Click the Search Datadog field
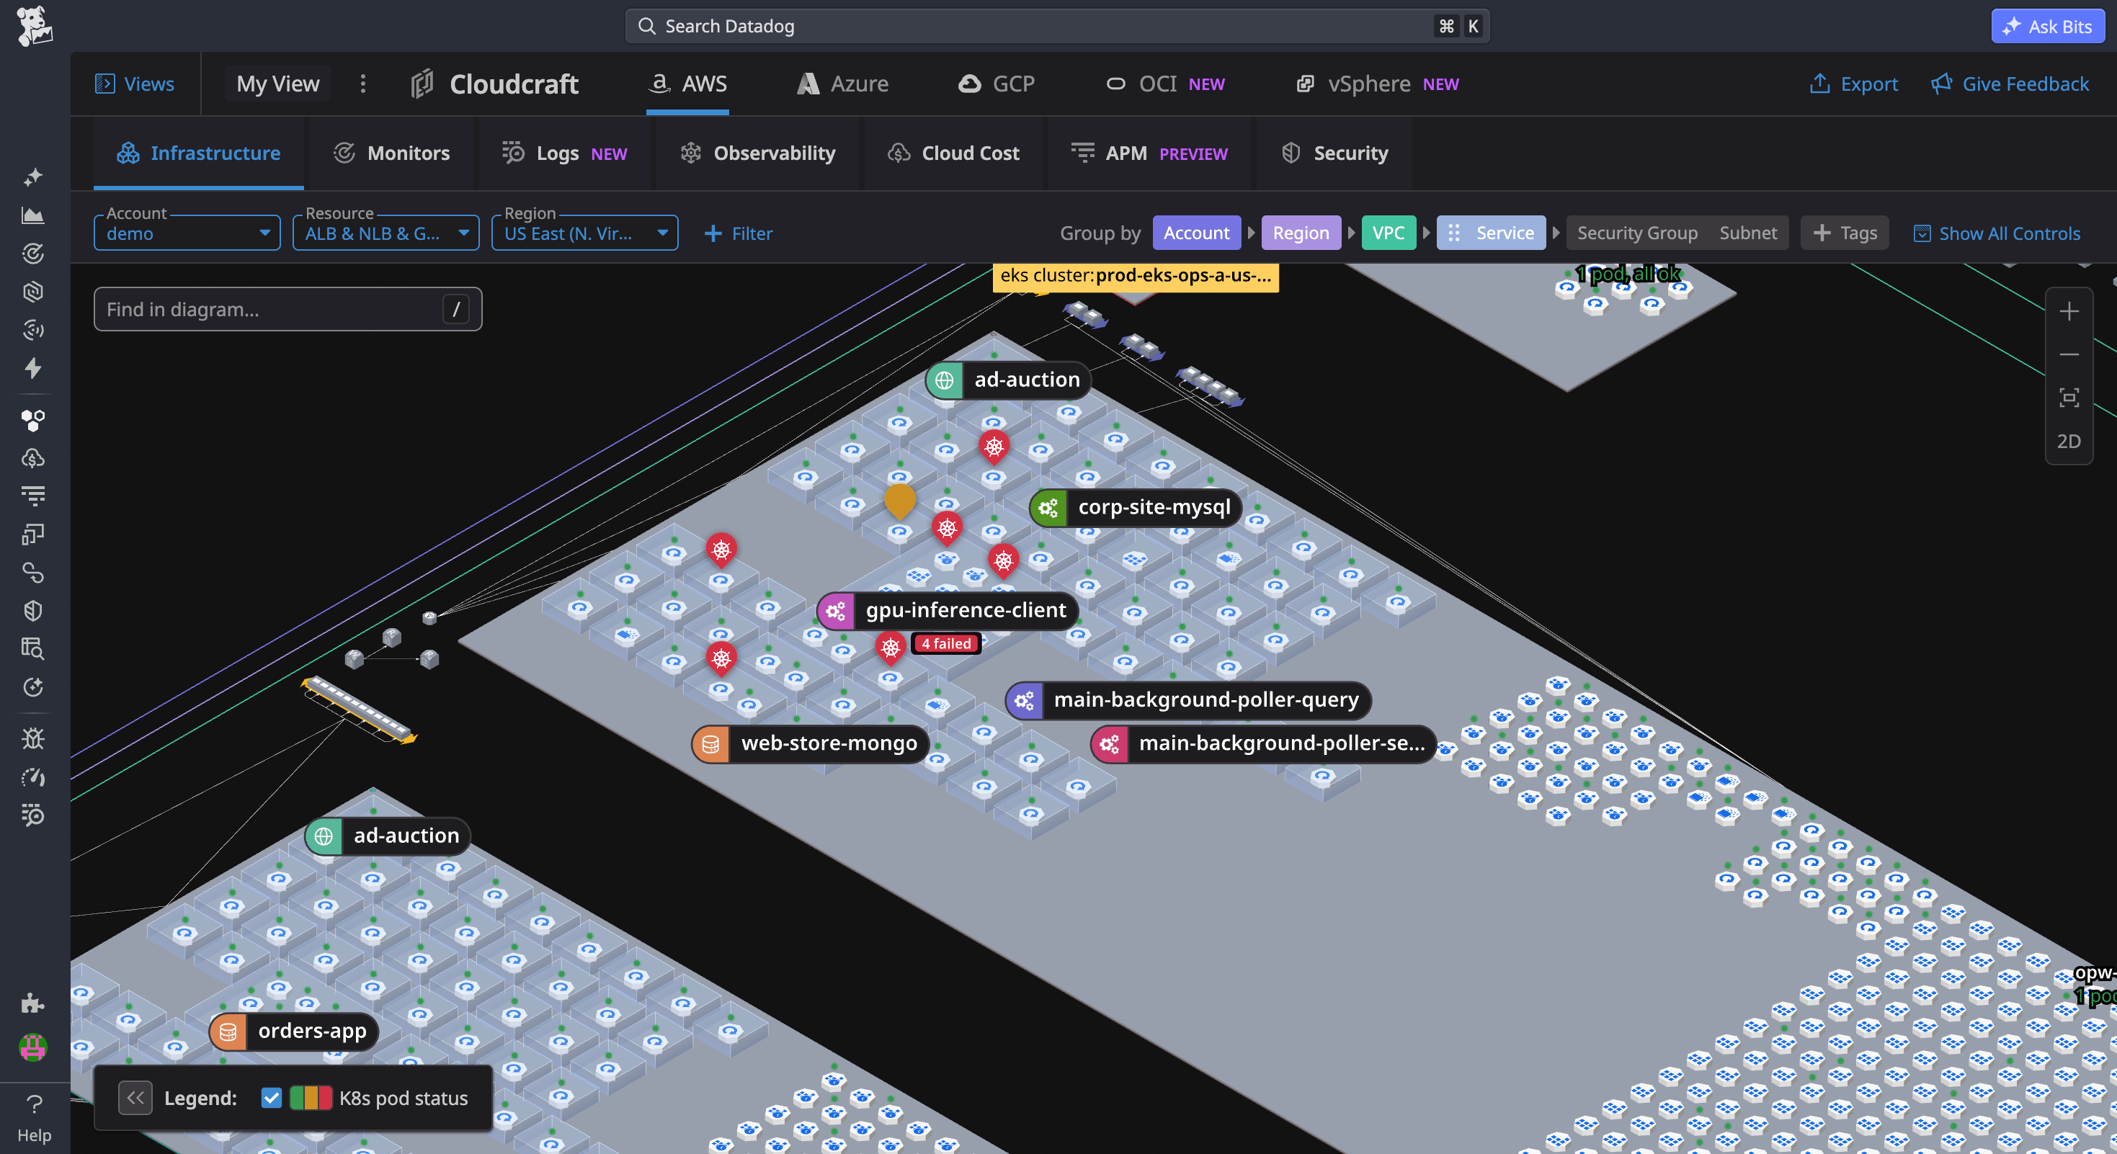2117x1154 pixels. pos(1058,26)
